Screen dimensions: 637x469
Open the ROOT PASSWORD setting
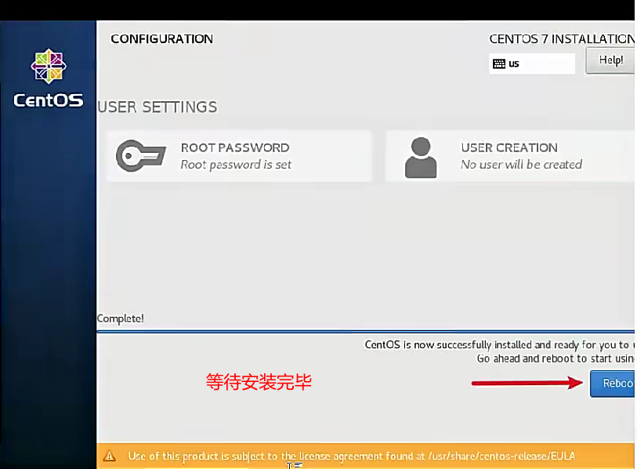[x=239, y=156]
